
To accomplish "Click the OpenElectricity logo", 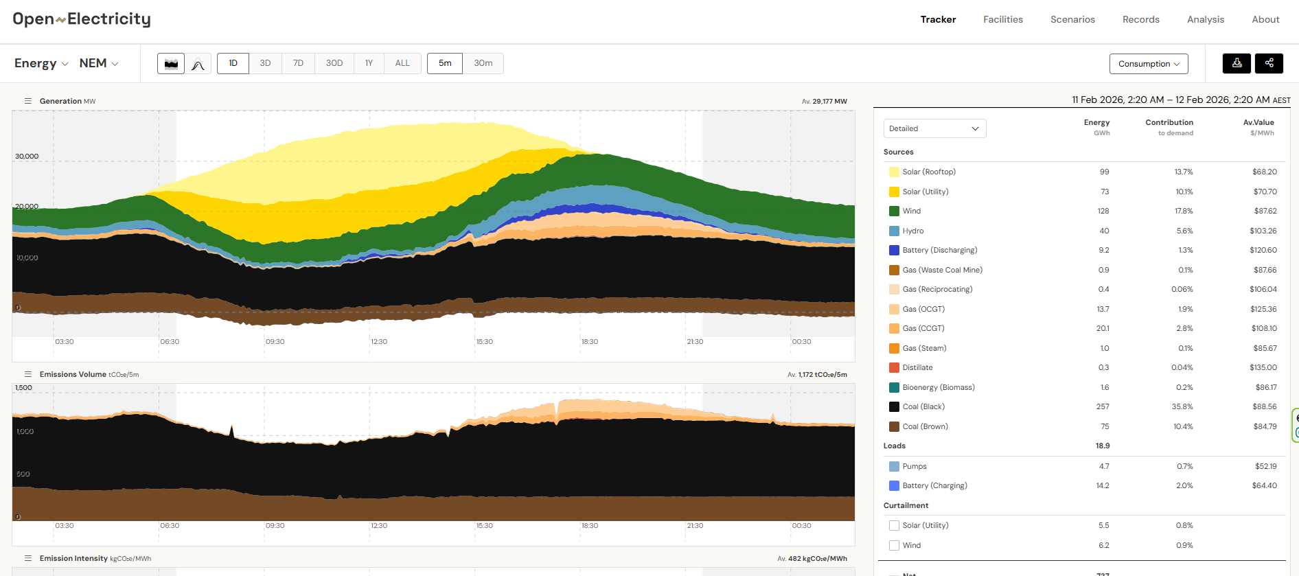I will 82,19.
